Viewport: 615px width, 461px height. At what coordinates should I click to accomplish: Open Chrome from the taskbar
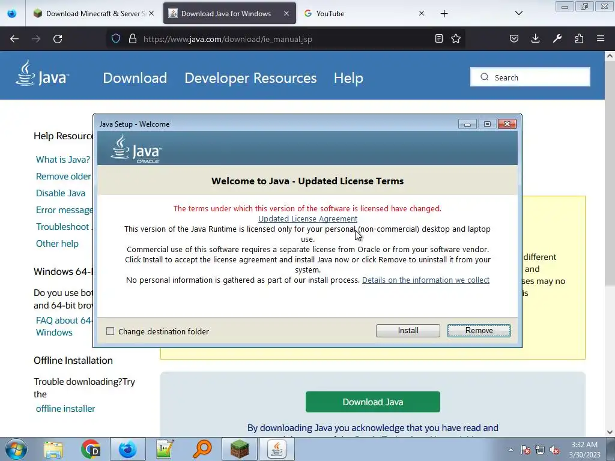coord(91,449)
